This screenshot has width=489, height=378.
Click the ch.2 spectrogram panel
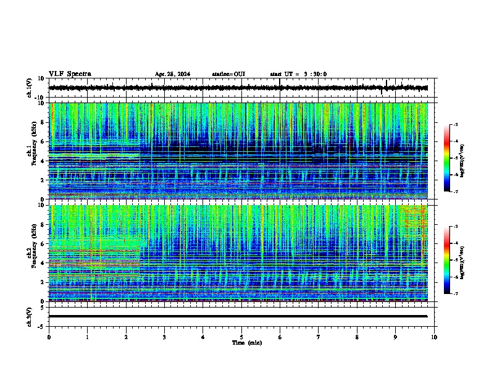[238, 253]
